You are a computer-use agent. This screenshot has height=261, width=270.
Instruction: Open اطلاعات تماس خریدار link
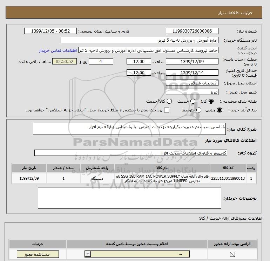tap(58, 50)
